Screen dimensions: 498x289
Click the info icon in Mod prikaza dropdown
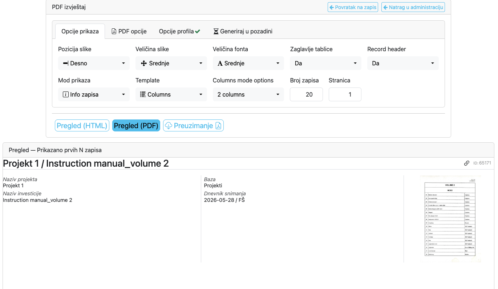[66, 94]
